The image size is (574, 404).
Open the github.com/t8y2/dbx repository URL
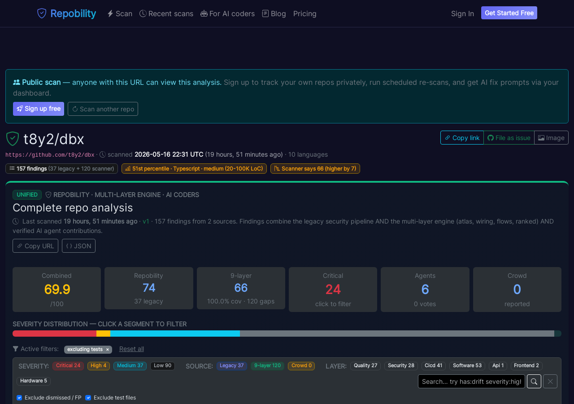click(50, 155)
